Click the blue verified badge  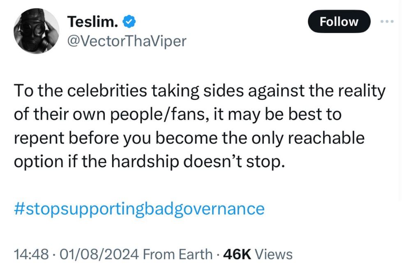pos(130,21)
